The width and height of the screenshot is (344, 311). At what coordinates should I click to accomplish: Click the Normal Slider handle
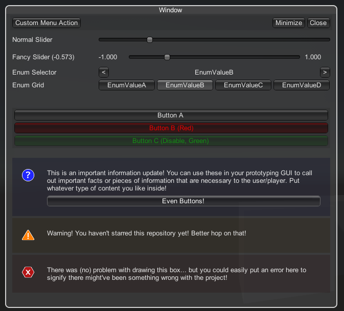pyautogui.click(x=150, y=40)
